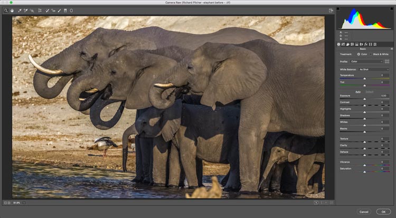Select the Color treatment radio button
Image resolution: width=396 pixels, height=218 pixels.
(359, 54)
